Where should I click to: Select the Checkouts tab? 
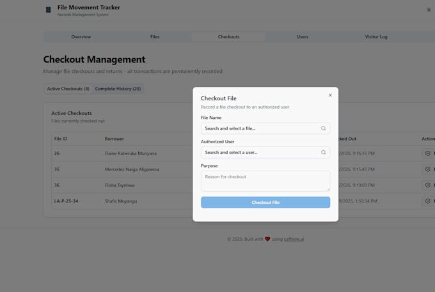pyautogui.click(x=228, y=37)
